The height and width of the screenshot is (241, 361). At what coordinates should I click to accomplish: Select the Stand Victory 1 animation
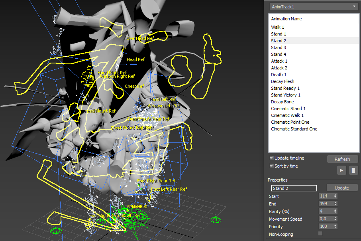286,95
